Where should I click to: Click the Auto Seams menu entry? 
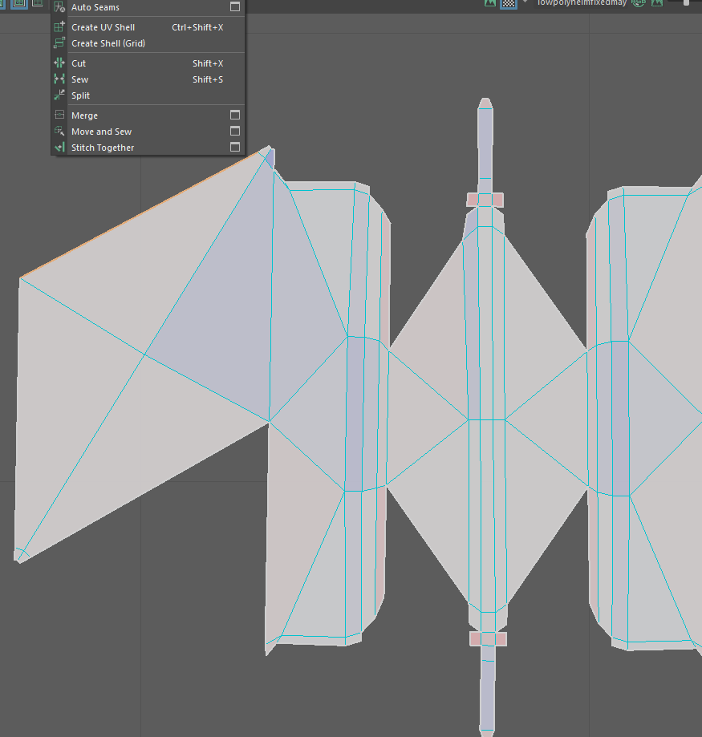[95, 7]
